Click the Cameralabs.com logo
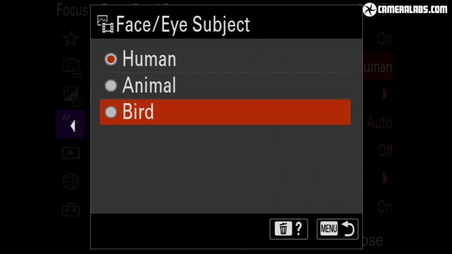The width and height of the screenshot is (452, 254). (x=405, y=10)
